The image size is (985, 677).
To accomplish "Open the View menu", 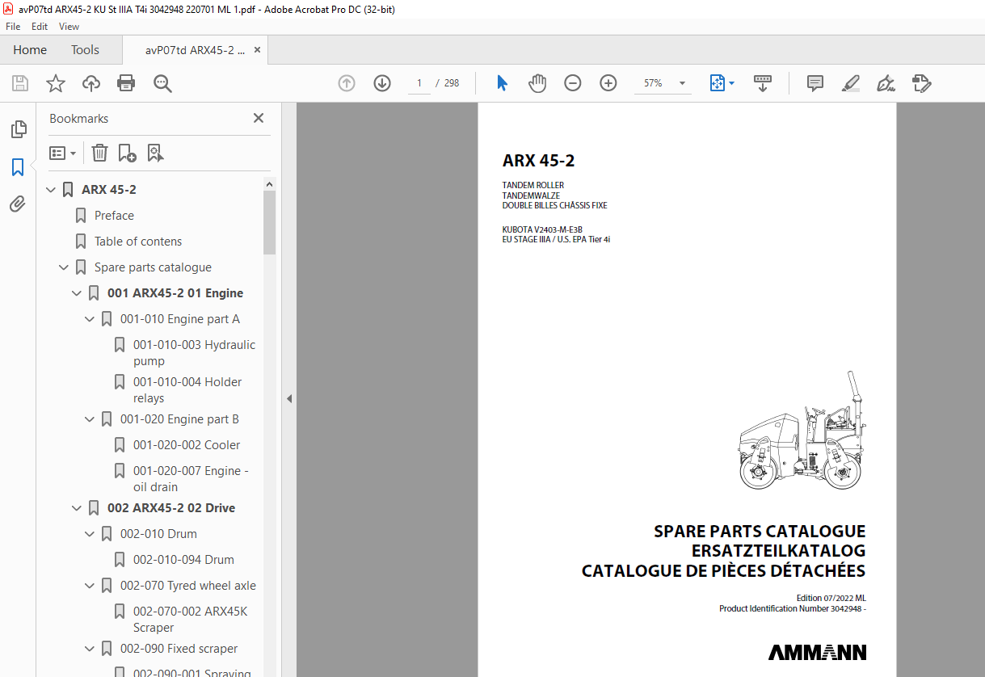I will (69, 27).
